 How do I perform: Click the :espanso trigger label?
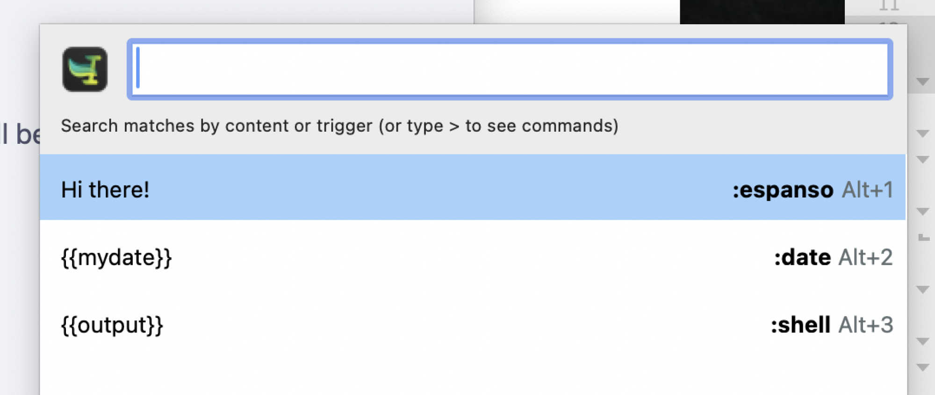[783, 190]
